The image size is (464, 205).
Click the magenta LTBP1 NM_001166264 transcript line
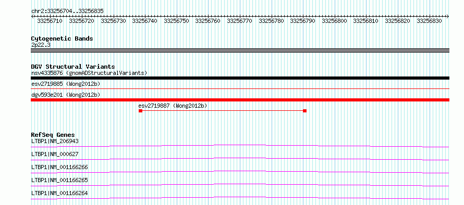240,198
